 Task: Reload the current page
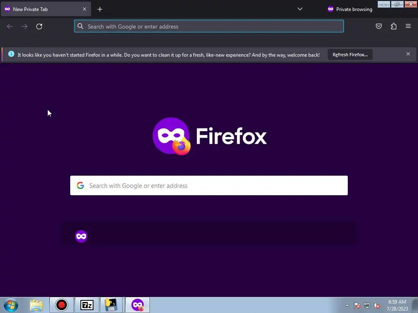coord(39,26)
